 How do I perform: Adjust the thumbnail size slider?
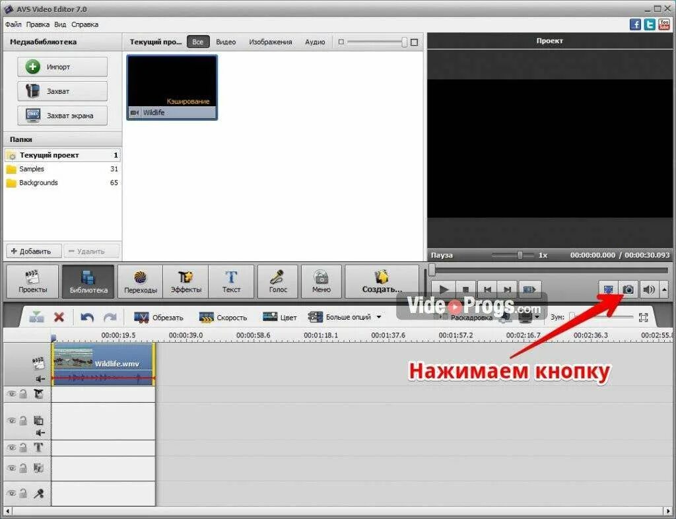tap(405, 42)
